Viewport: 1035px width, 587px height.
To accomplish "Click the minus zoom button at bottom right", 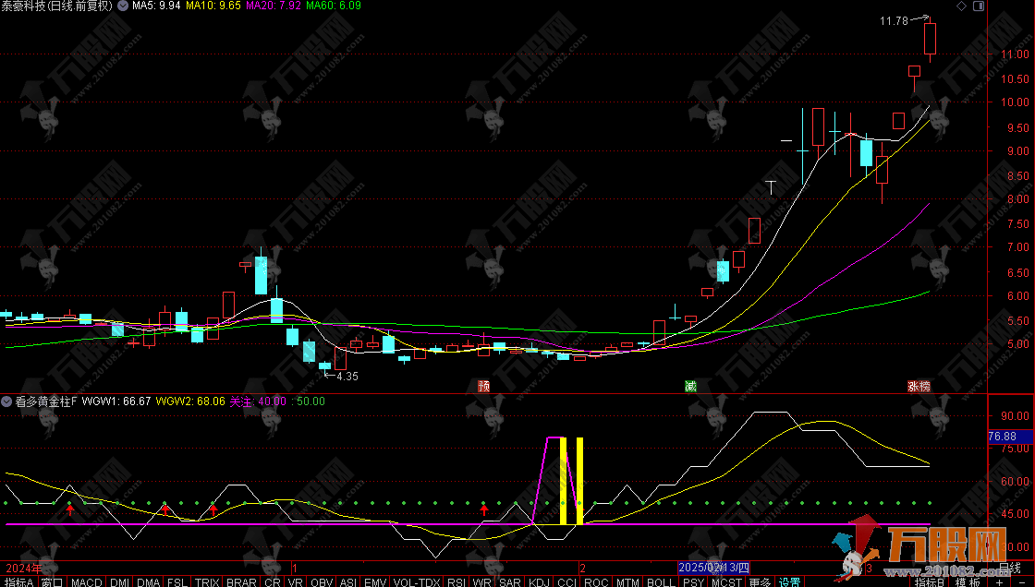I will click(x=1024, y=582).
